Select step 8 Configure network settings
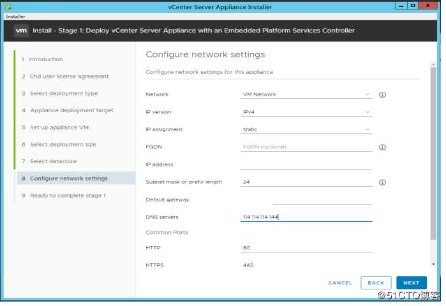 point(76,178)
